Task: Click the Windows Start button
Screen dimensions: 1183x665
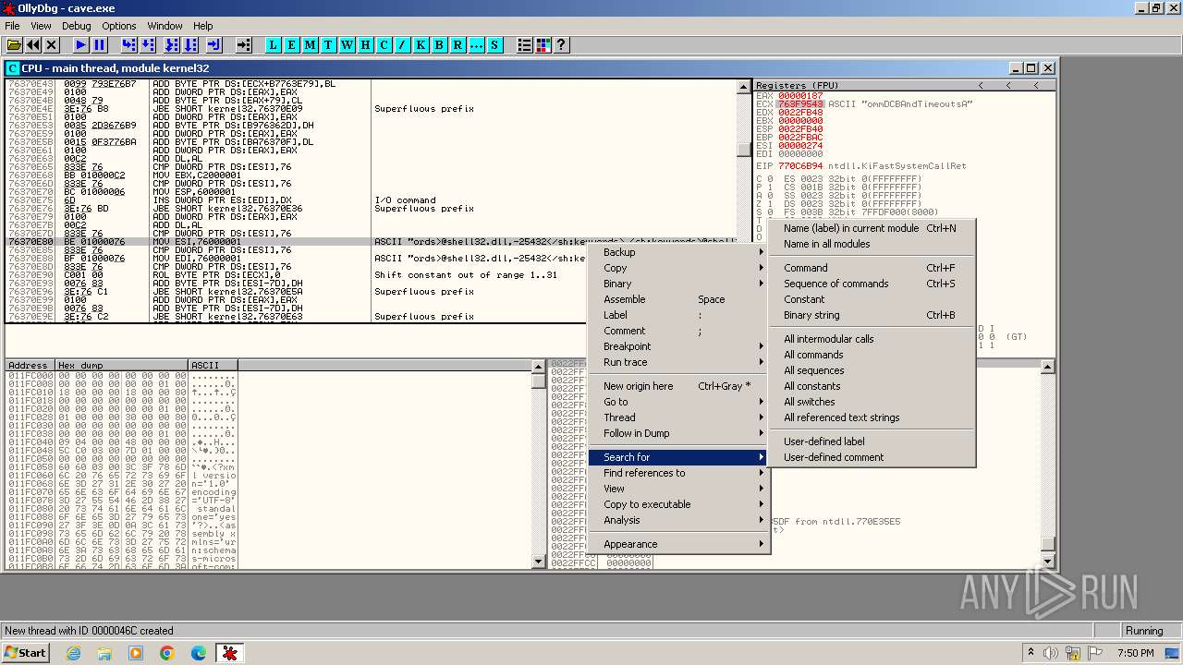Action: coord(26,653)
